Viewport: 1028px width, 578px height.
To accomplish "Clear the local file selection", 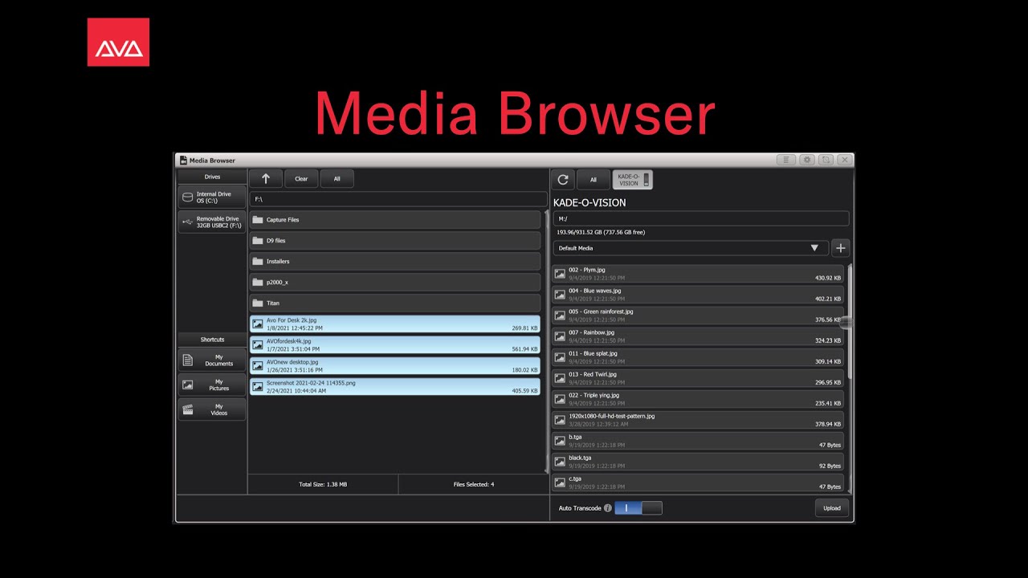I will point(301,179).
